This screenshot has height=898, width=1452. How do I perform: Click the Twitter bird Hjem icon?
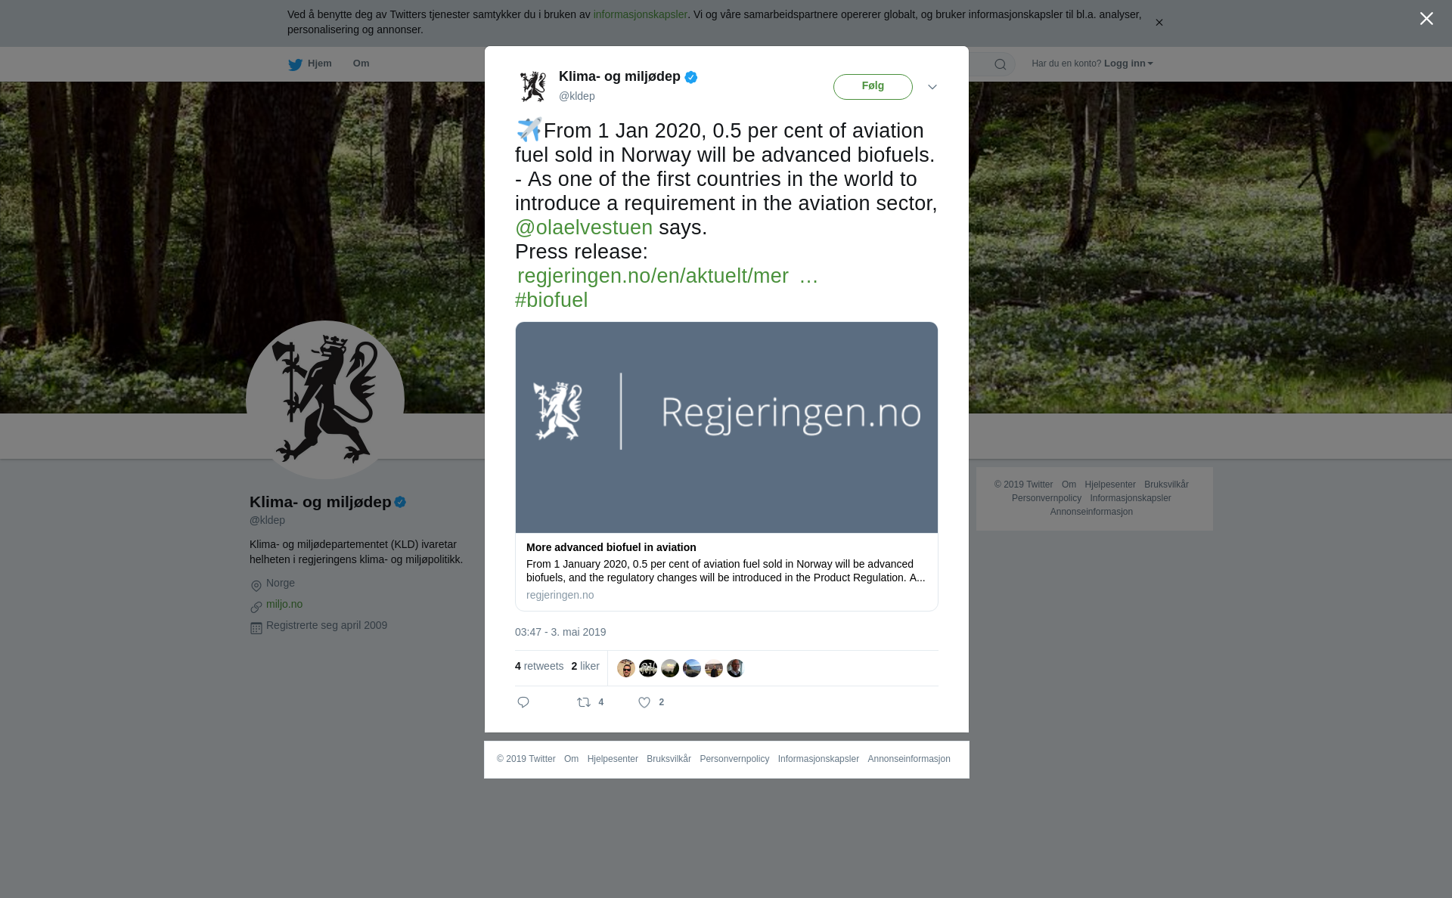(x=295, y=64)
